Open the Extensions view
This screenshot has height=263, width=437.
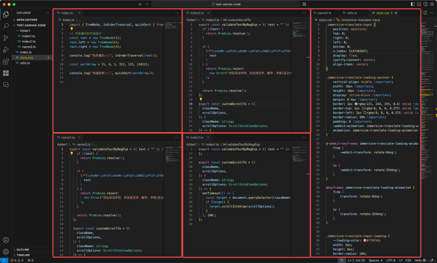pyautogui.click(x=6, y=61)
